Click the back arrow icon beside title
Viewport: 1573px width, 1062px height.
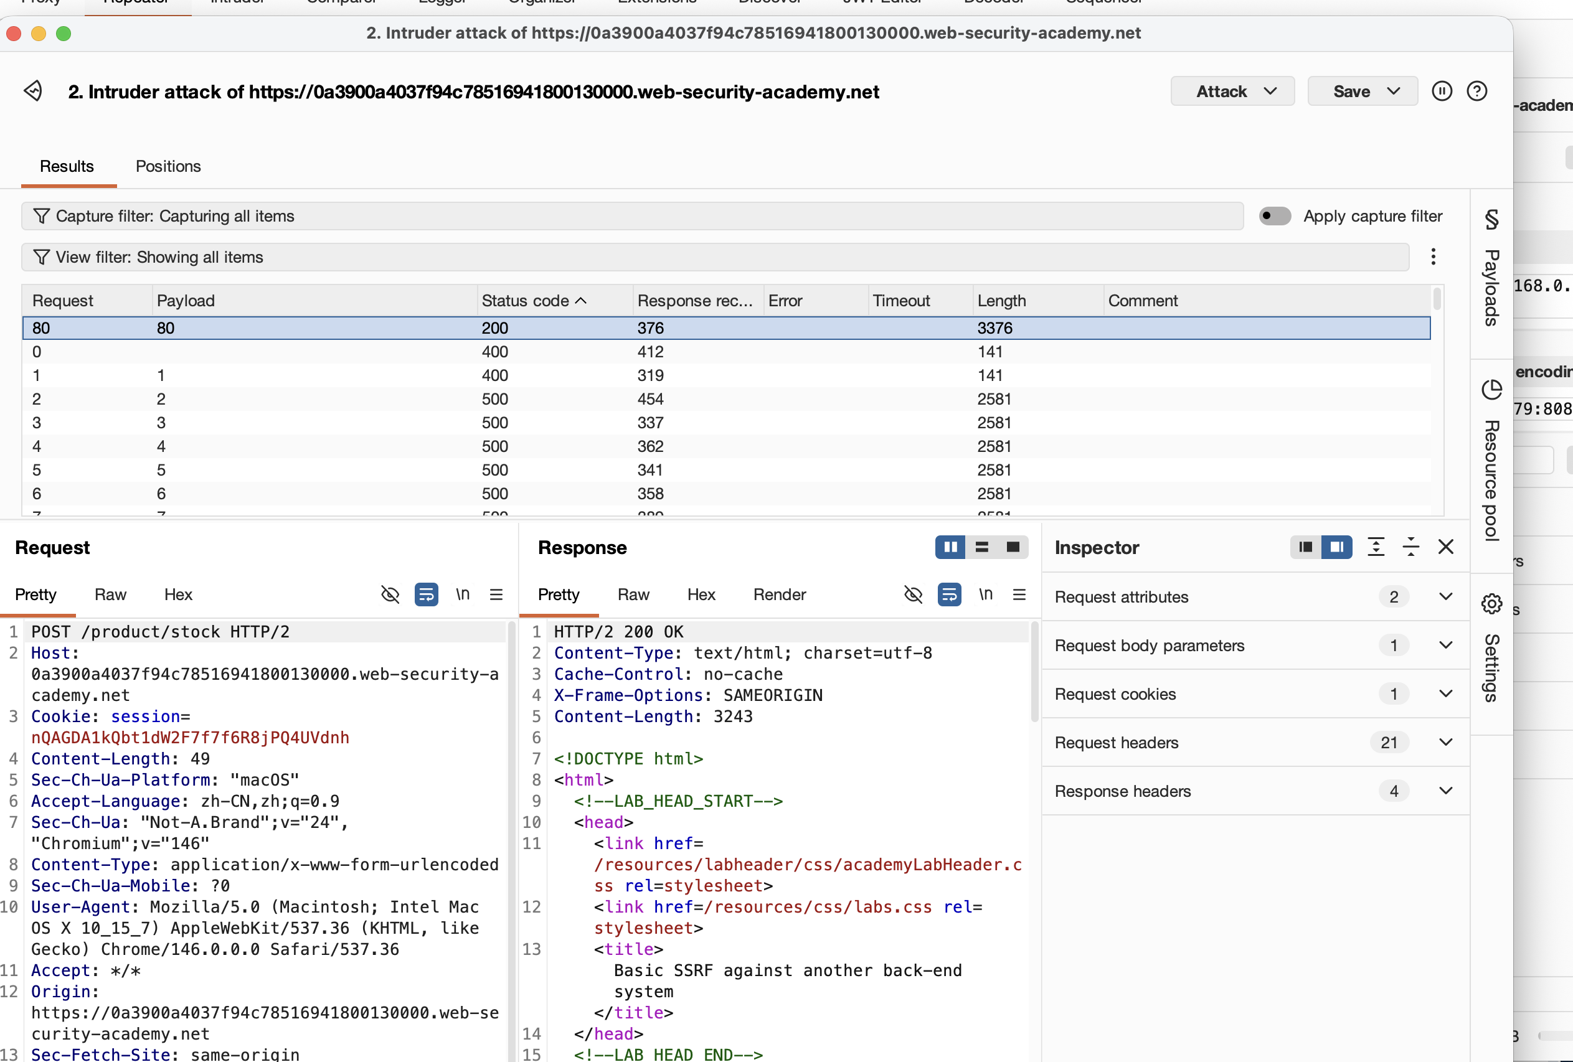tap(33, 91)
